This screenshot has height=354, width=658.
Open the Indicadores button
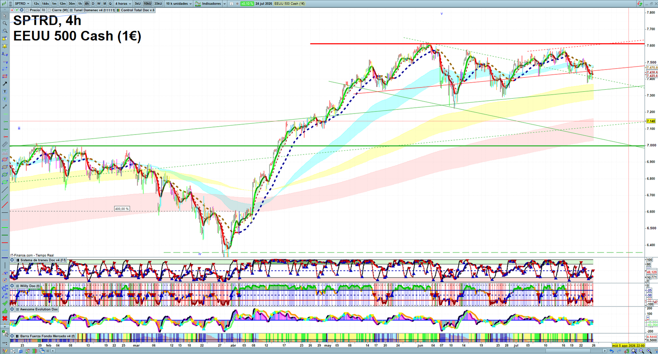click(x=208, y=4)
